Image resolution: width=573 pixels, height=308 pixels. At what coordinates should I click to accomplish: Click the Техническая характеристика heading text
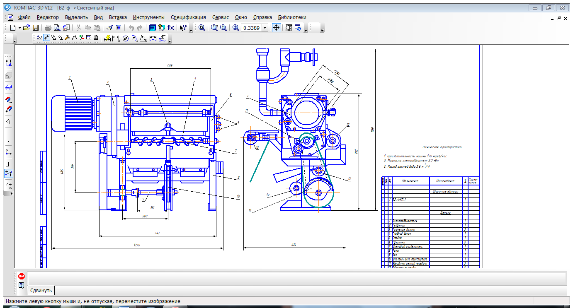point(442,147)
